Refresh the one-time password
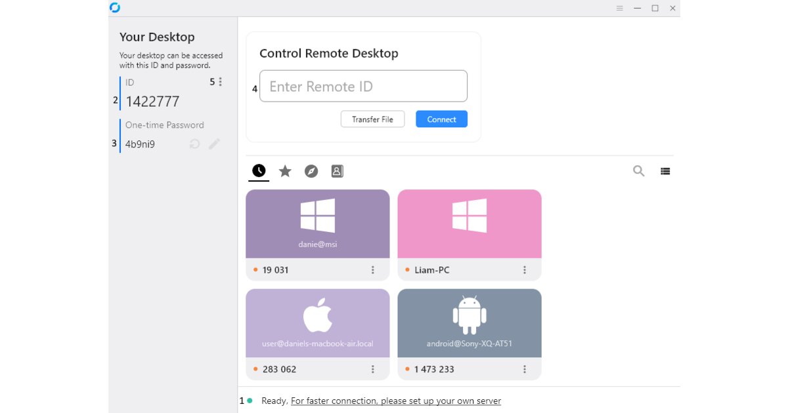Viewport: 788px width, 413px height. coord(194,144)
